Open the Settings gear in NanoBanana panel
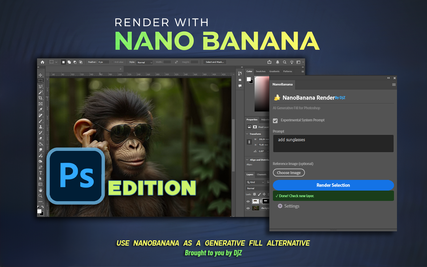 click(x=280, y=206)
